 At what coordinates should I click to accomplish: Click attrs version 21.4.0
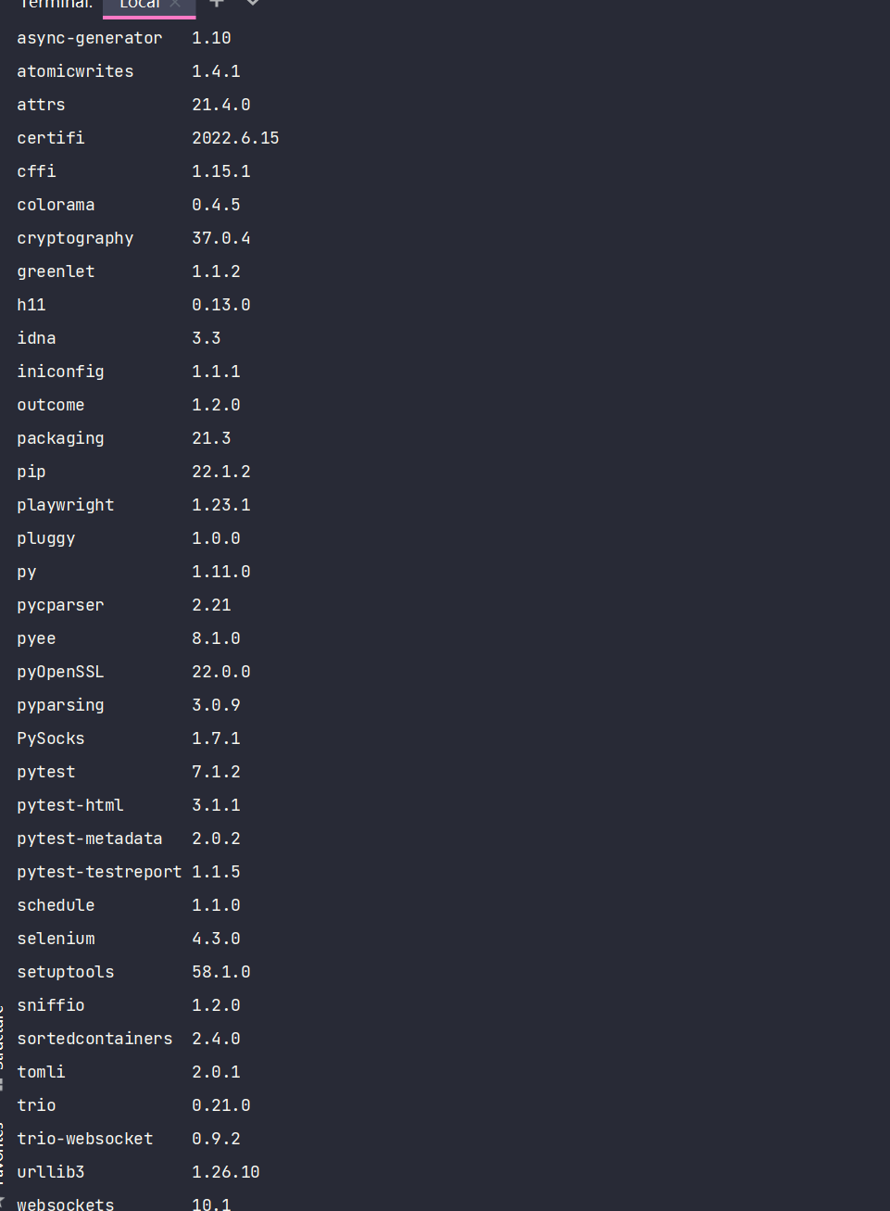pos(221,105)
